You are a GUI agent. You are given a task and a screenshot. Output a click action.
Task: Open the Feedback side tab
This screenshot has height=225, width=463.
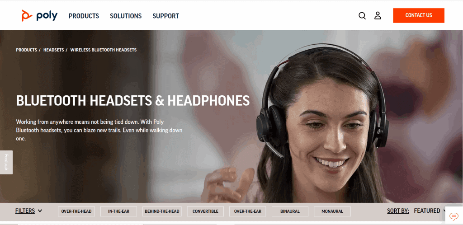[x=6, y=162]
